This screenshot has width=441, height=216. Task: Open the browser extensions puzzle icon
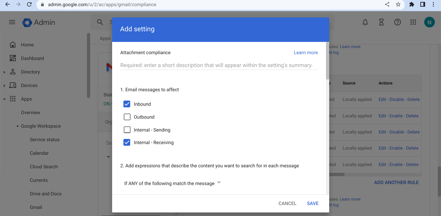[412, 5]
